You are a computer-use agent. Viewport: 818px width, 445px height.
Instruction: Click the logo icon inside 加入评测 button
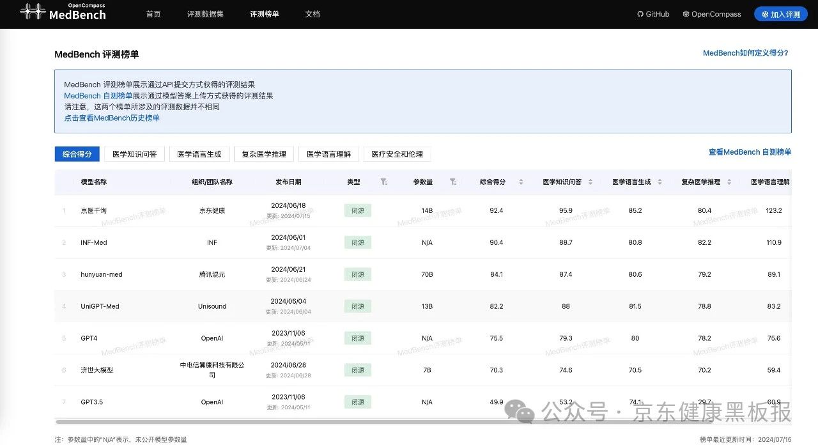pos(765,13)
